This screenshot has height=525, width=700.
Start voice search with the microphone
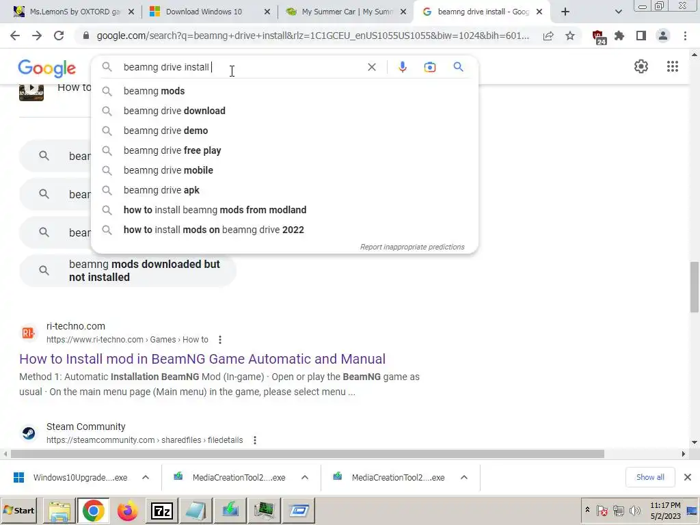click(x=402, y=67)
